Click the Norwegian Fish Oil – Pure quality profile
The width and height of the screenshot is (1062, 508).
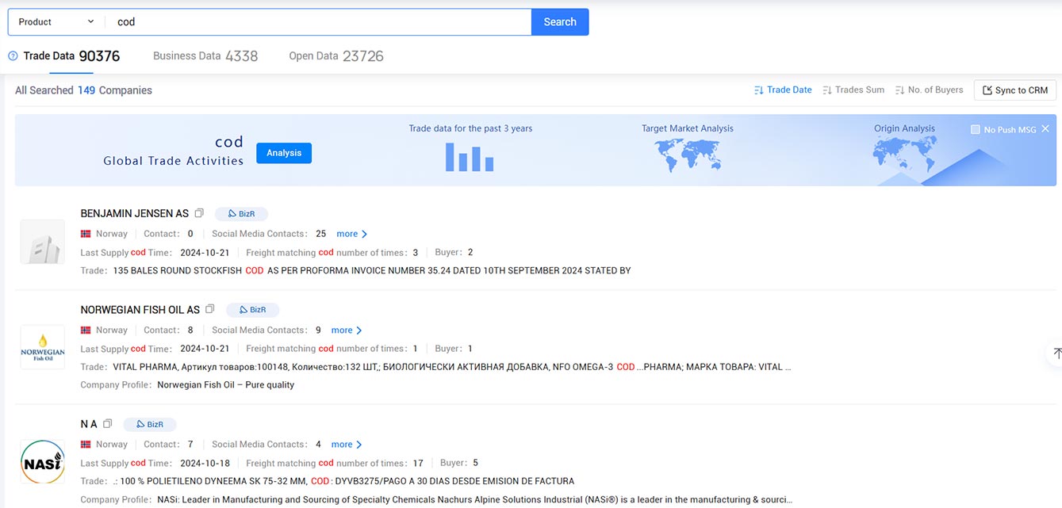click(226, 385)
